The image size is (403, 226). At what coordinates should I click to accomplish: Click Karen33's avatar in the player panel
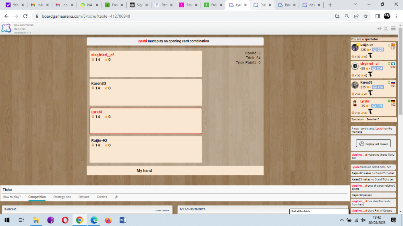click(355, 85)
